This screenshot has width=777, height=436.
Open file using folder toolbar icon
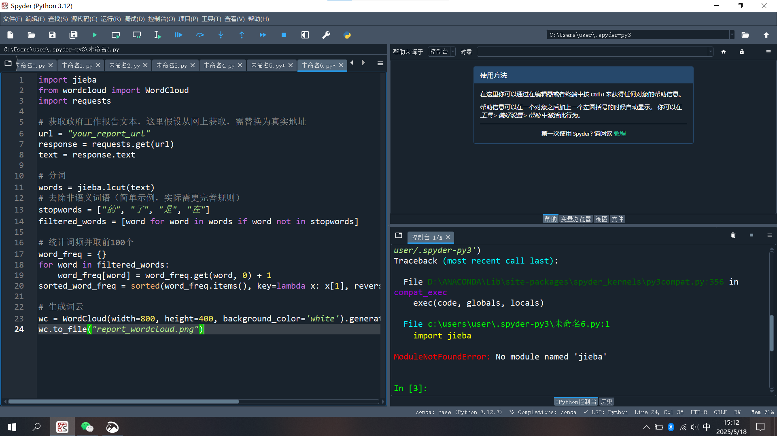click(32, 35)
